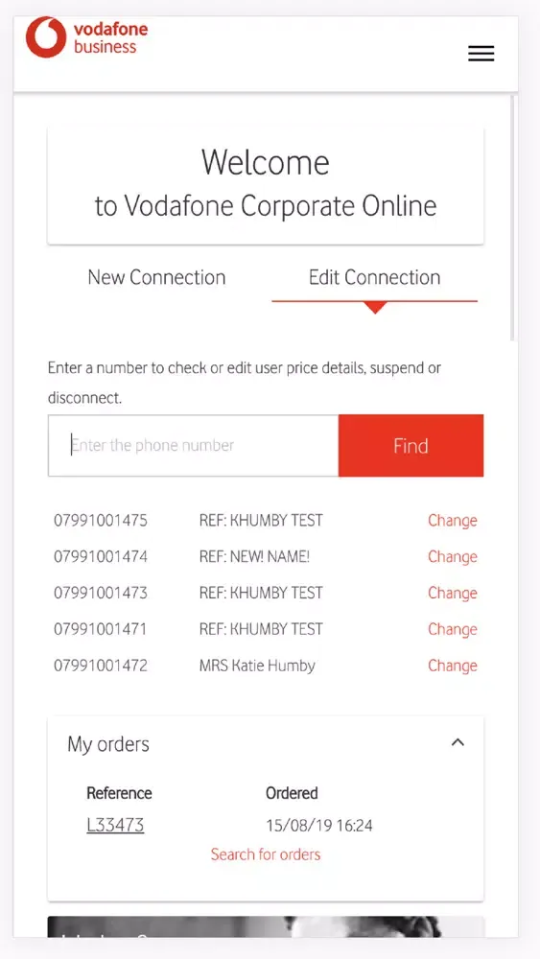
Task: Open the hamburger menu icon
Action: pyautogui.click(x=481, y=54)
